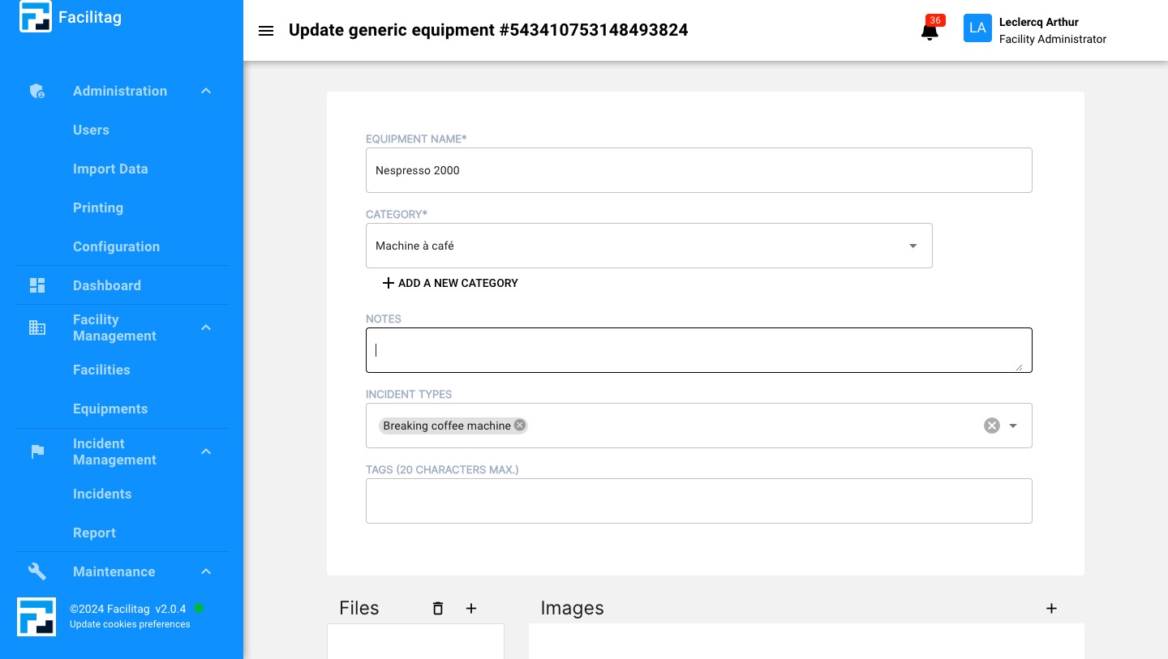This screenshot has width=1168, height=659.
Task: Delete files using the trash icon
Action: (438, 608)
